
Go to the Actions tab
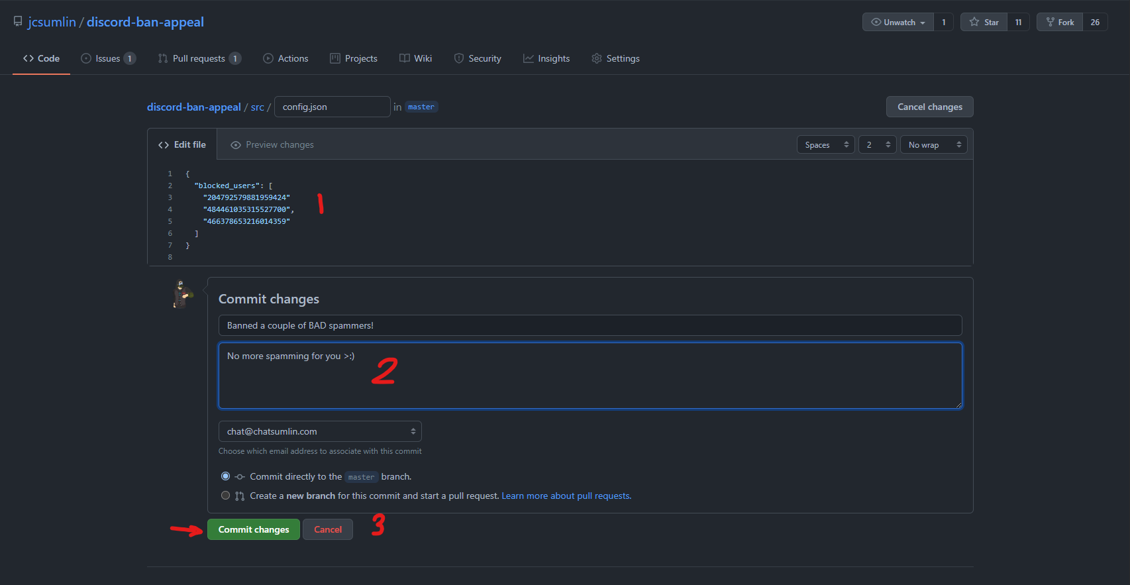(x=285, y=58)
